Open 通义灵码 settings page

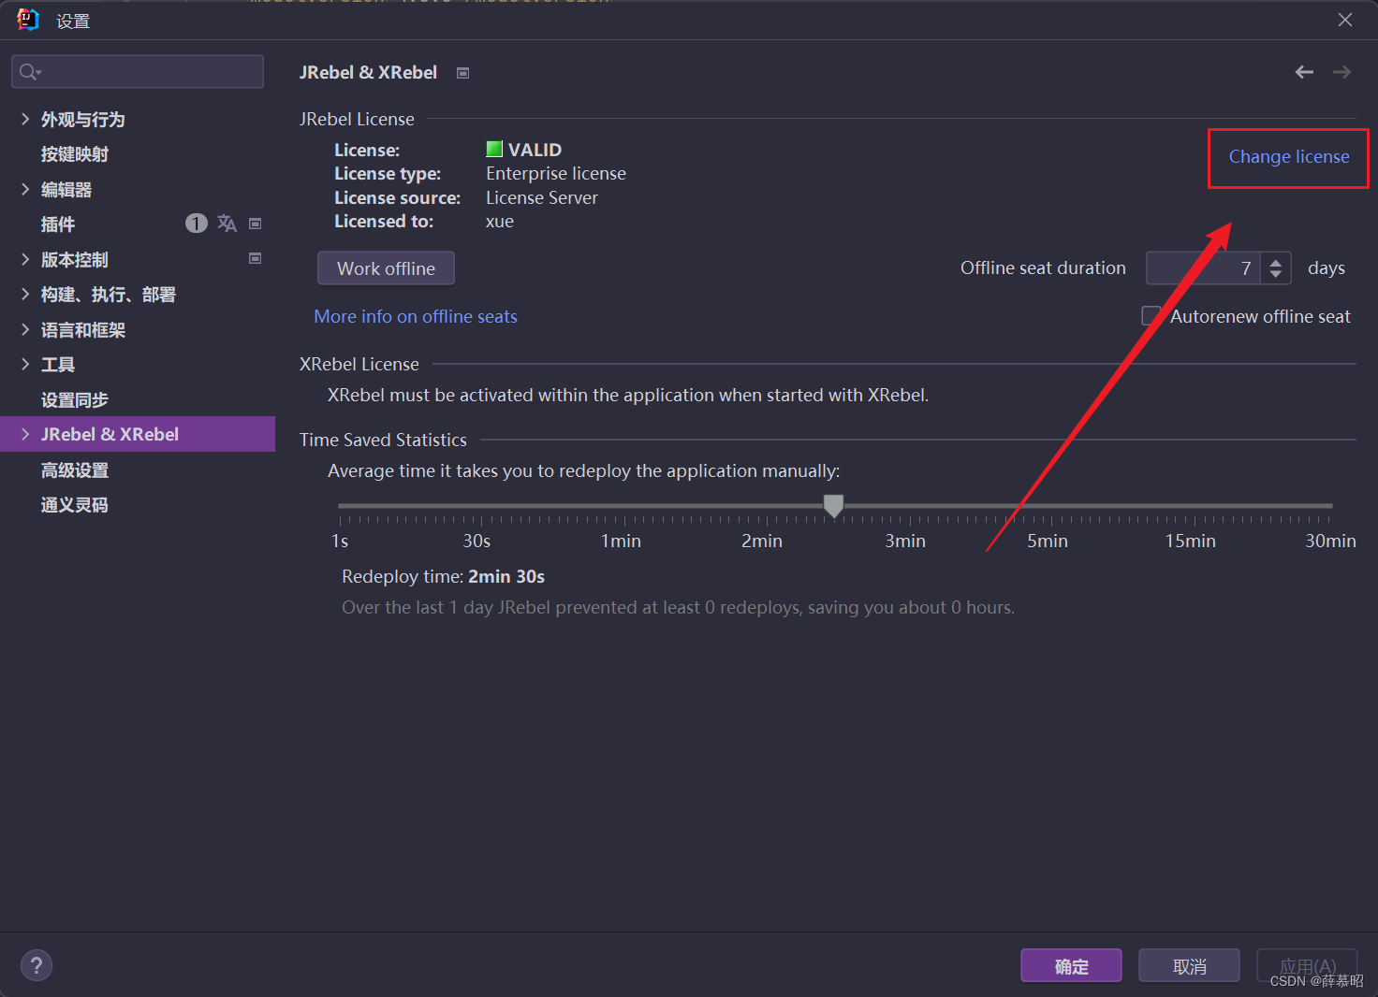coord(75,505)
